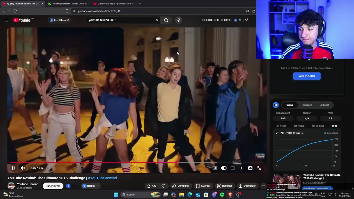Image resolution: width=354 pixels, height=199 pixels.
Task: Open player settings gear
Action: click(x=241, y=168)
